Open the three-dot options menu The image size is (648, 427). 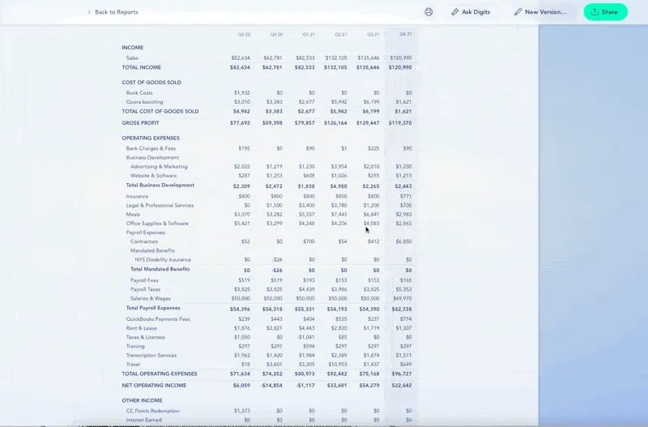[x=518, y=32]
